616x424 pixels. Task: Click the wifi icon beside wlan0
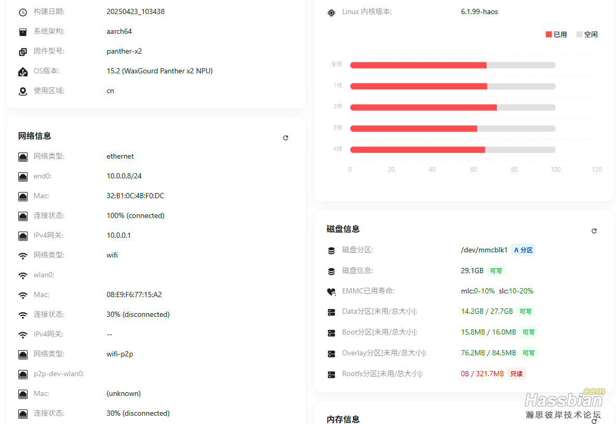(23, 275)
